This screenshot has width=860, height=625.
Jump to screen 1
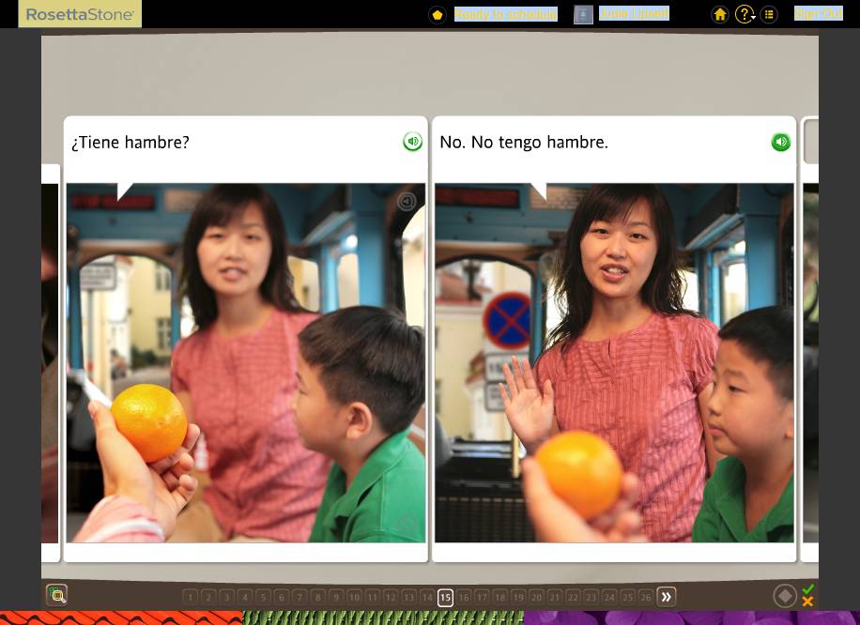190,597
